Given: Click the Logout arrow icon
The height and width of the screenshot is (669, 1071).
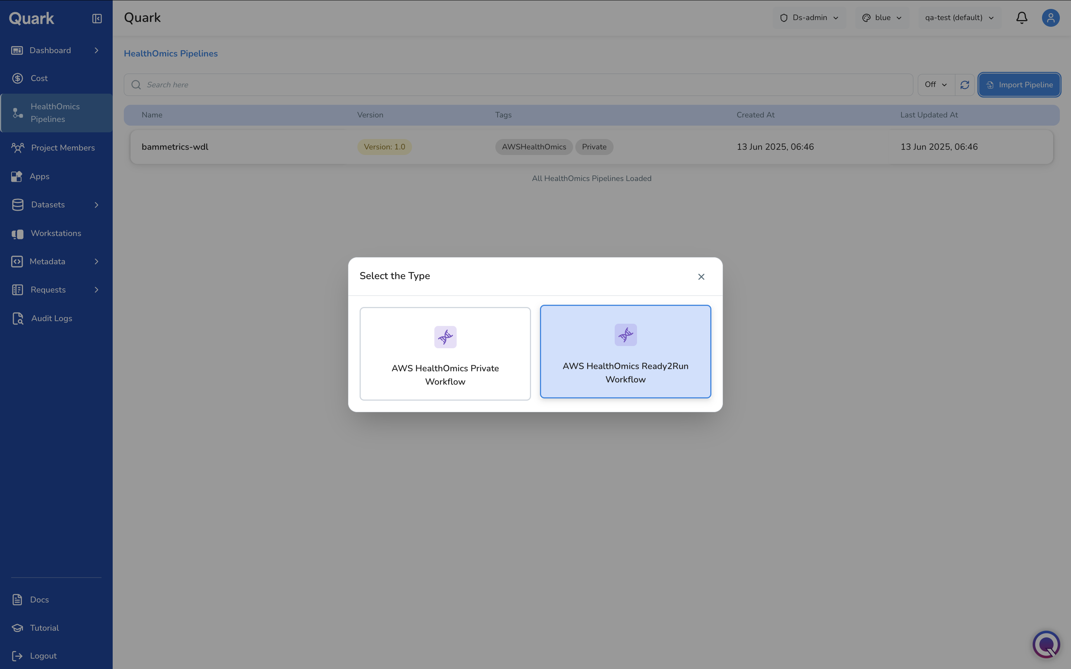Looking at the screenshot, I should 17,656.
